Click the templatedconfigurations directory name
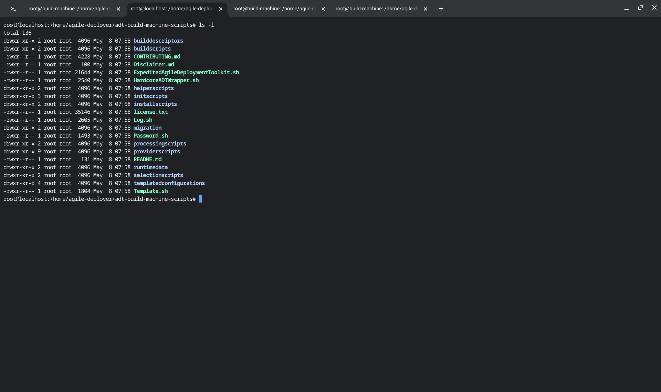The image size is (661, 392). (x=169, y=183)
